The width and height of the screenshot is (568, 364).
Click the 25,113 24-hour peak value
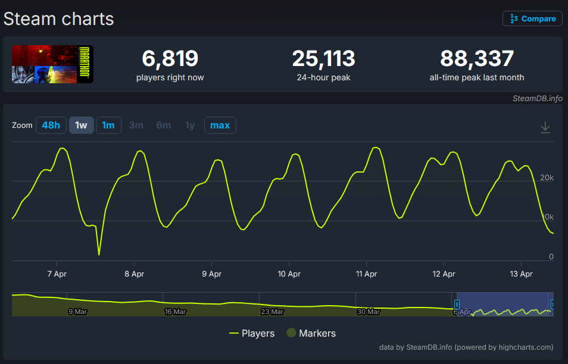tap(323, 58)
